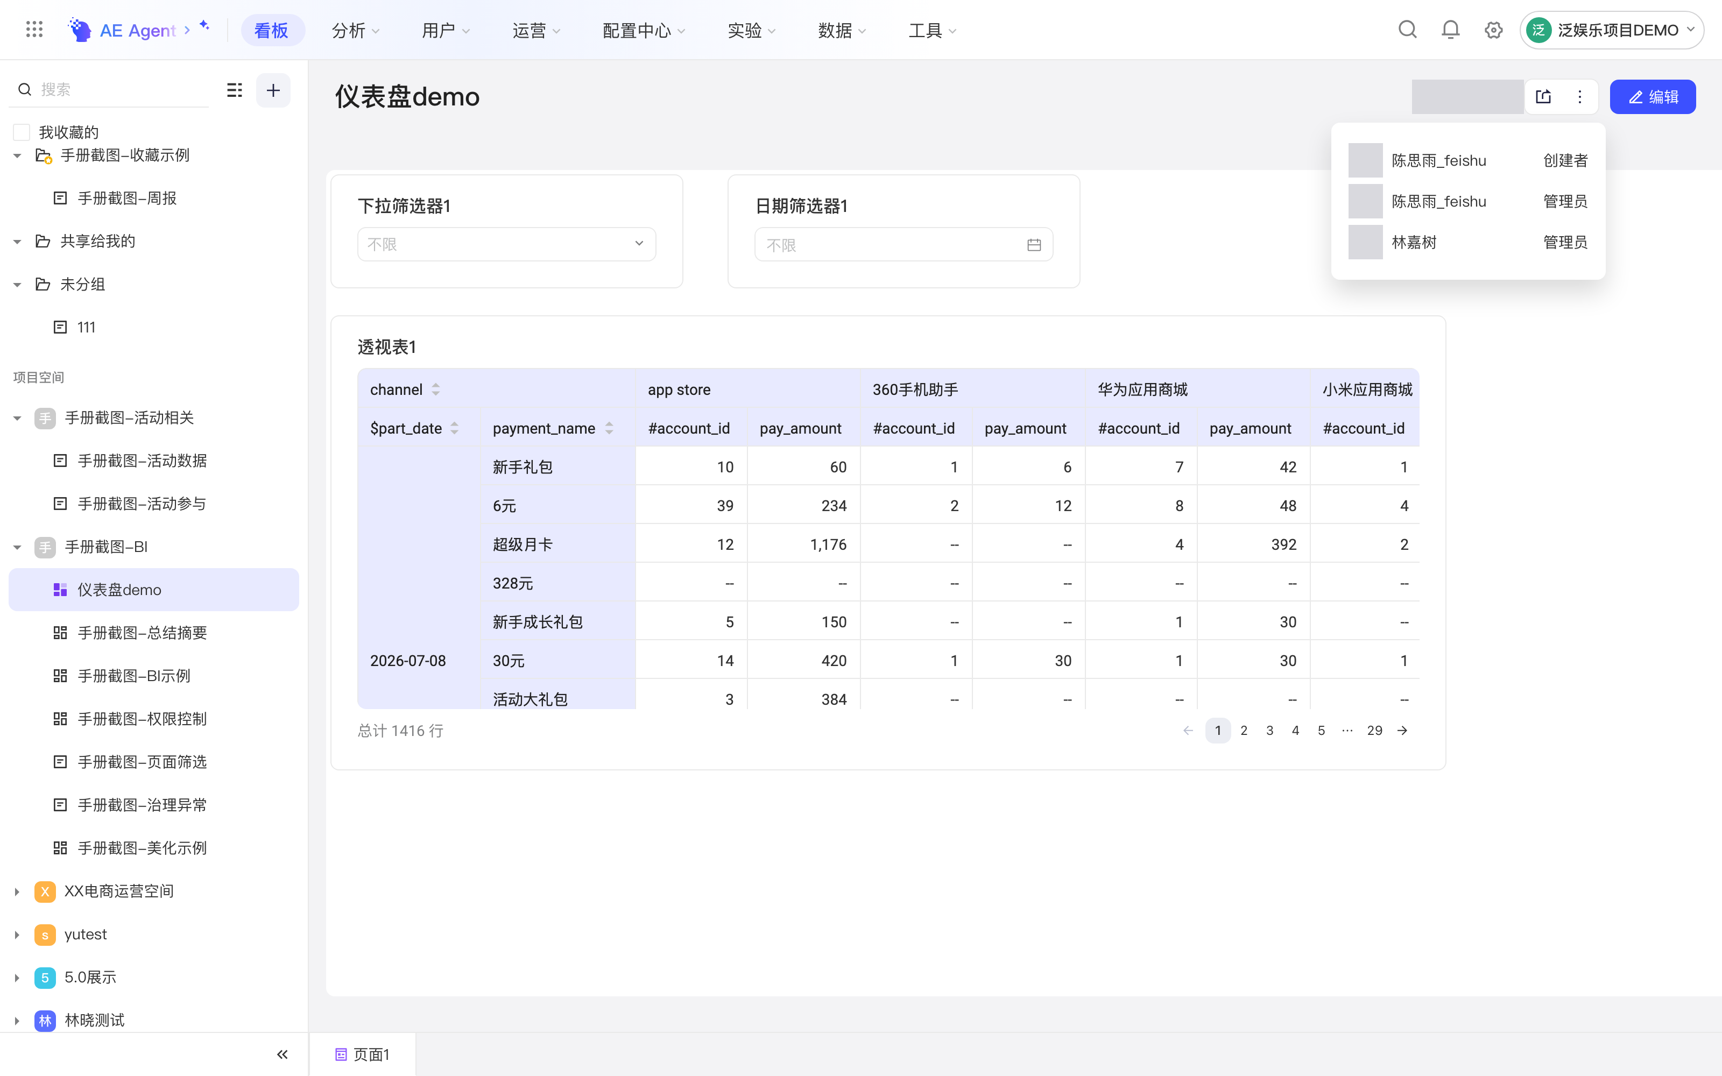
Task: Sort by $part_date column arrows
Action: [x=454, y=428]
